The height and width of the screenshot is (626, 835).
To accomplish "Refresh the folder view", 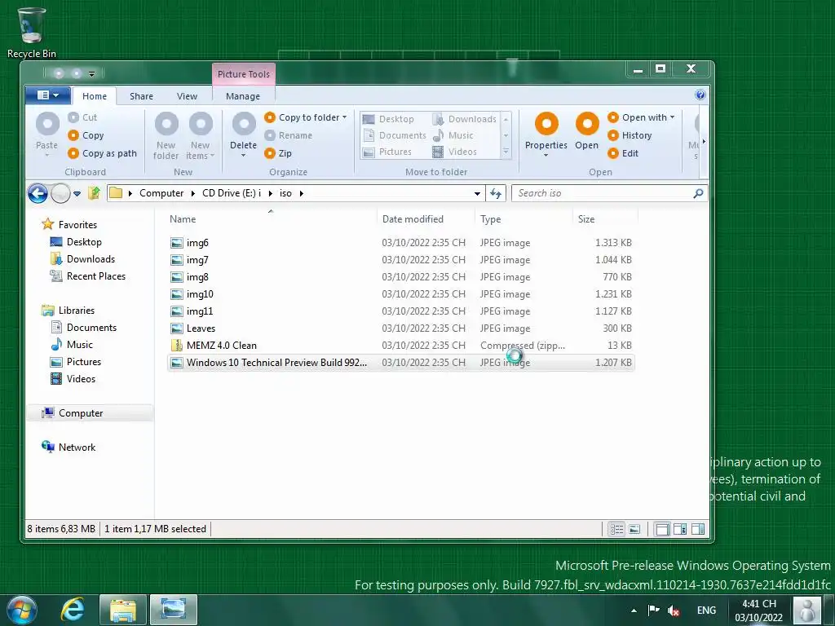I will 495,193.
